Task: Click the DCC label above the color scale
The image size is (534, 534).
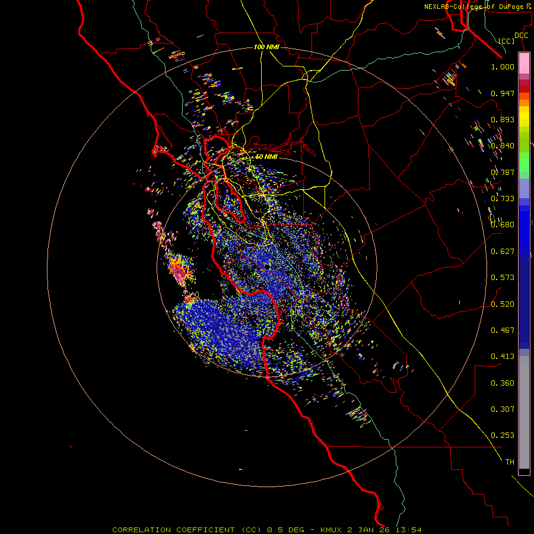Action: coord(521,36)
